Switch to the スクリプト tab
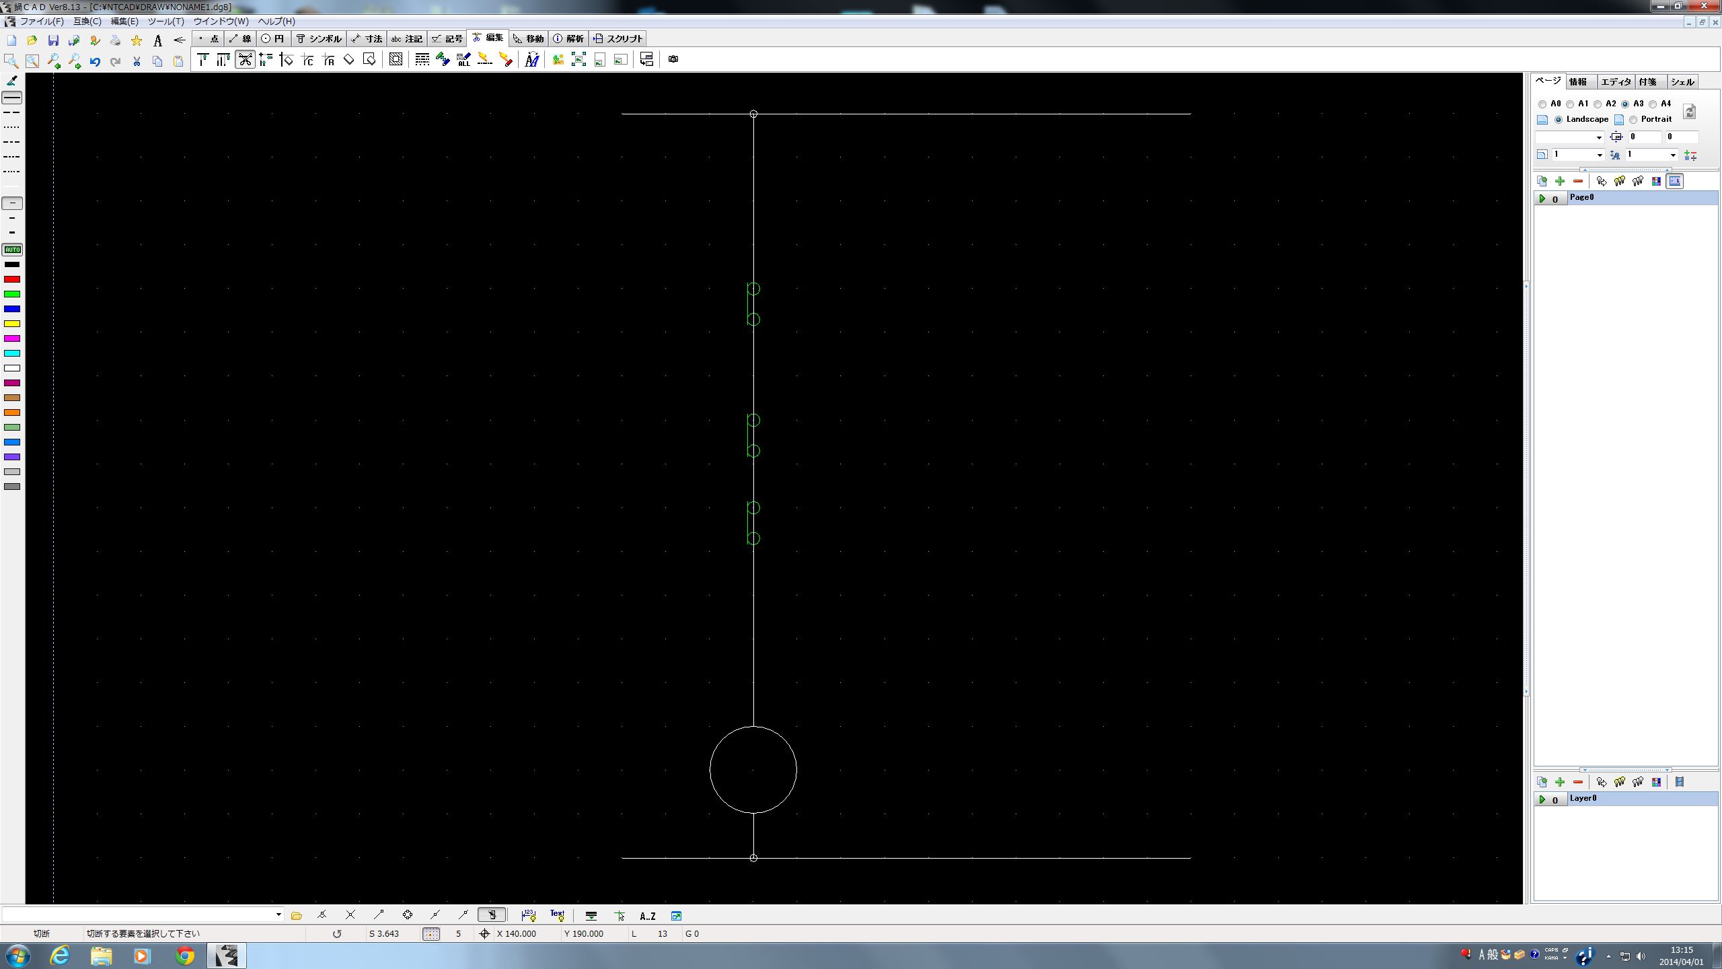Viewport: 1722px width, 969px height. point(618,39)
